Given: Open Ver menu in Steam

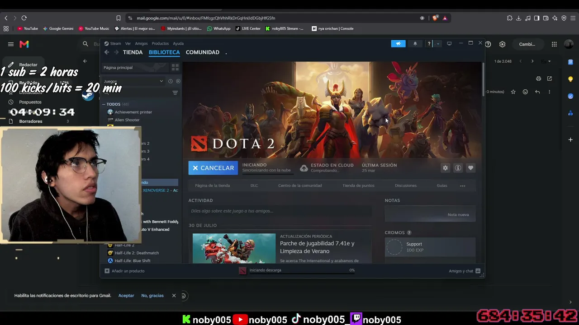Looking at the screenshot, I should (128, 44).
